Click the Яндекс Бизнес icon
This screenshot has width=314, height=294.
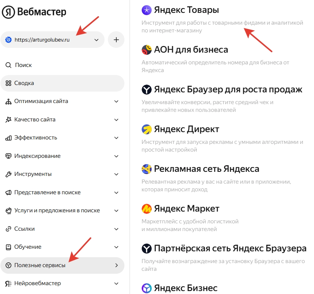coord(147,288)
